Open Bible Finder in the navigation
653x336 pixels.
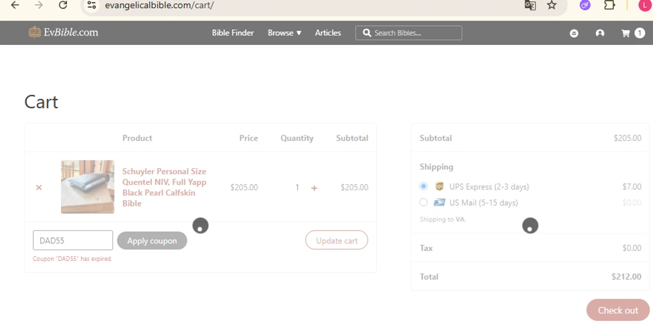(x=233, y=33)
